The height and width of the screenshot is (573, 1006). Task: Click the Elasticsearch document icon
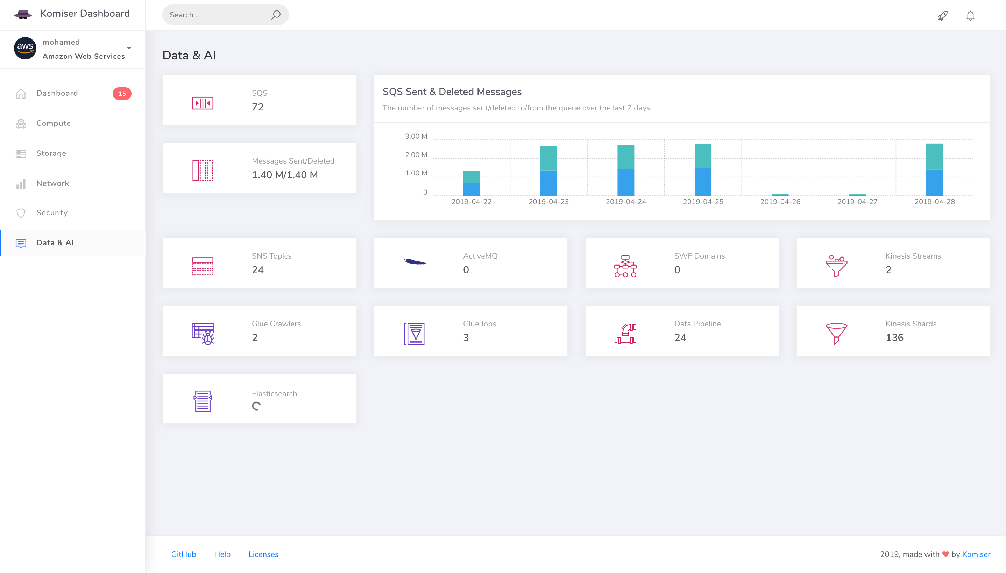click(x=203, y=401)
